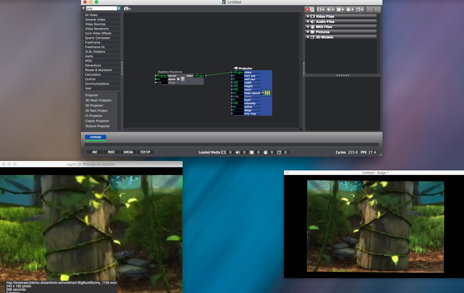The height and width of the screenshot is (293, 464).
Task: Collapse the MIDI Files bin
Action: click(308, 27)
